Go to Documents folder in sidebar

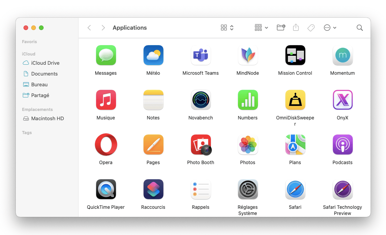pos(44,74)
